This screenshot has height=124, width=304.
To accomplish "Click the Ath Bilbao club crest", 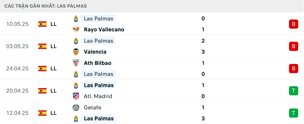I will click(76, 63).
